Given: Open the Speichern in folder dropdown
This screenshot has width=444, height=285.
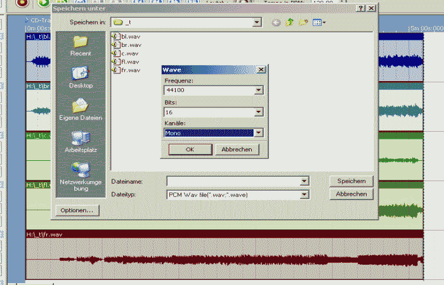Looking at the screenshot, I should coord(256,22).
